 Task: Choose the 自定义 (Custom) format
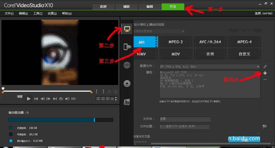click(x=244, y=54)
